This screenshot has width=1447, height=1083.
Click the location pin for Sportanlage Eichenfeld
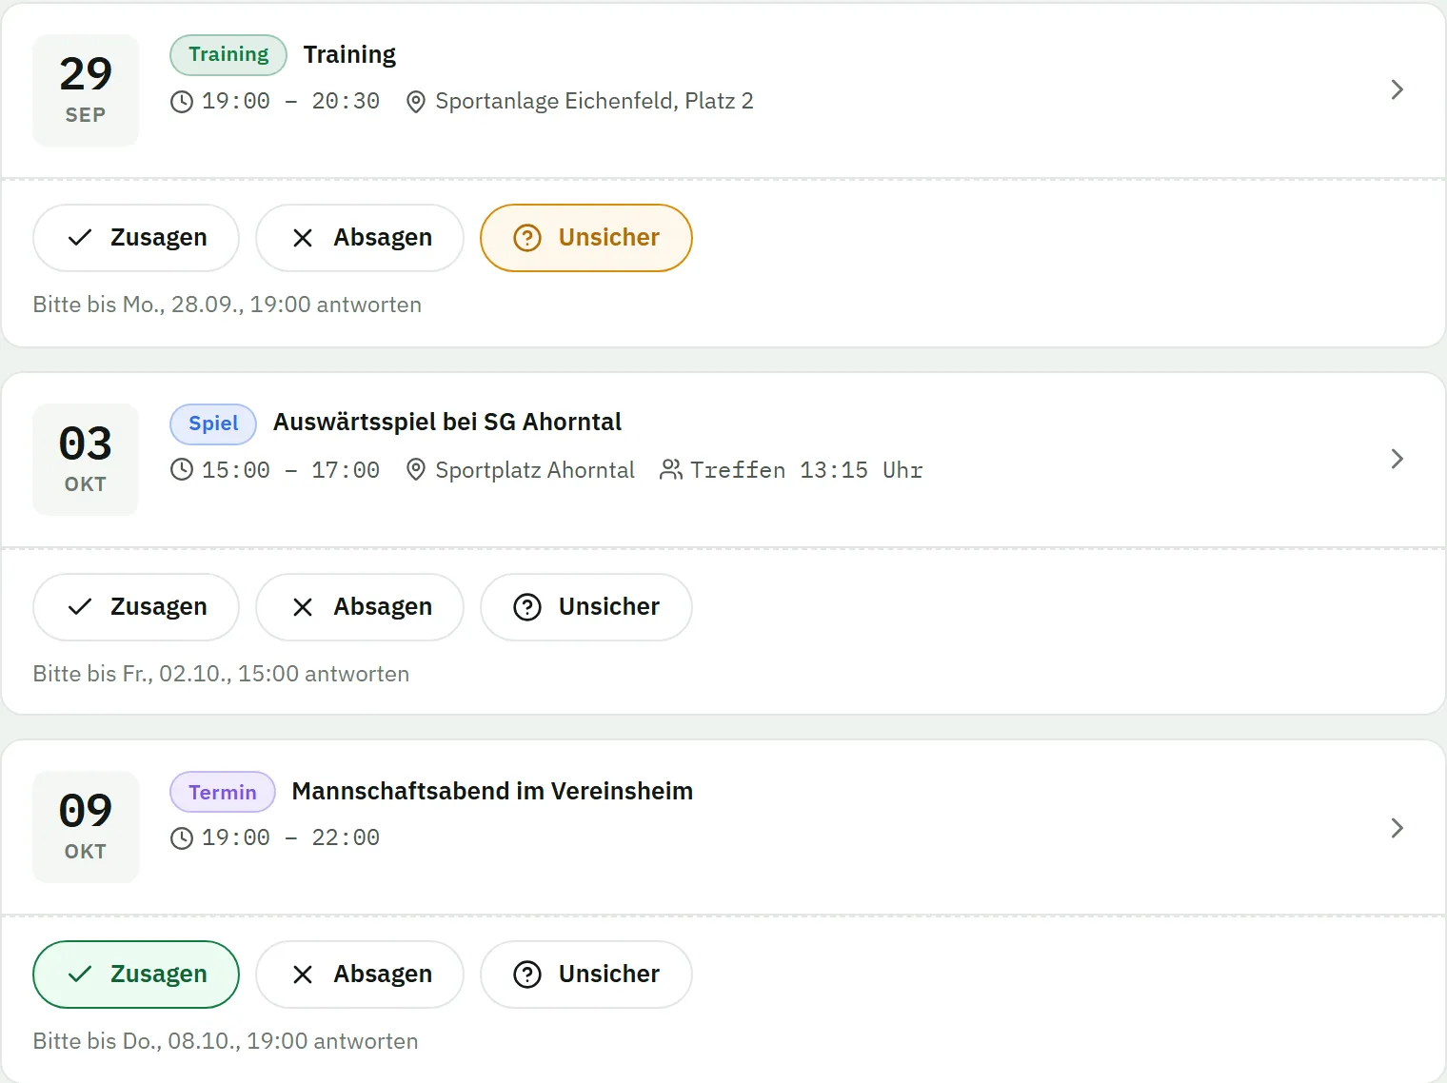(416, 102)
